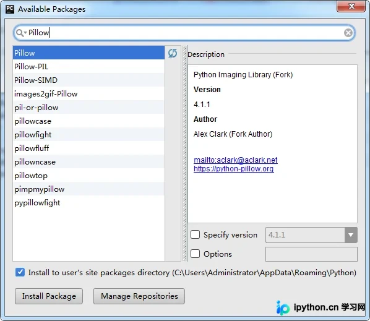Click the Python Imaging Library (Fork) description text
This screenshot has width=370, height=321.
(x=243, y=75)
